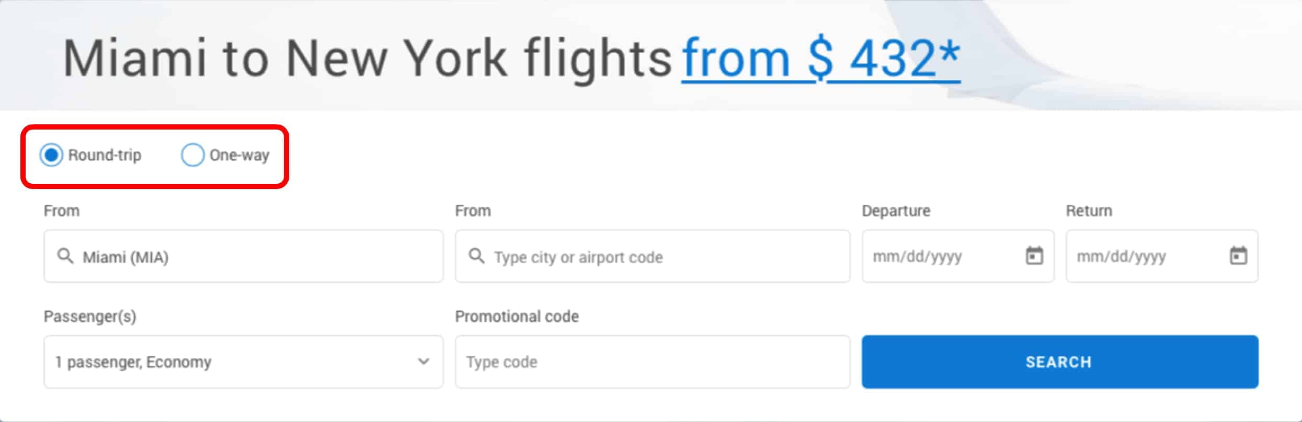
Task: Click the Round-trip label text
Action: pos(105,155)
